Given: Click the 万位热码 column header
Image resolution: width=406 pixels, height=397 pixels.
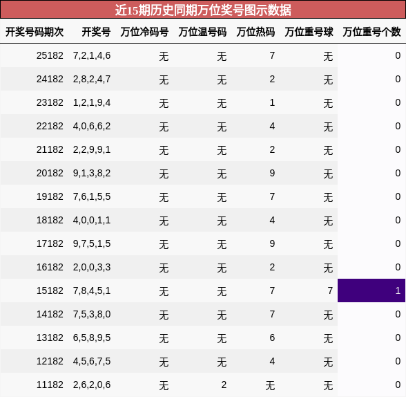Looking at the screenshot, I should (255, 32).
